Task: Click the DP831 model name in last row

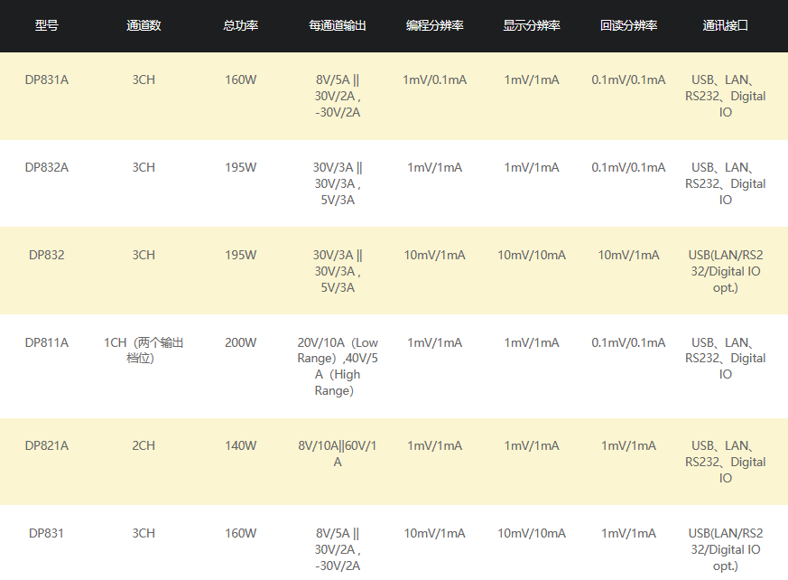Action: tap(47, 533)
